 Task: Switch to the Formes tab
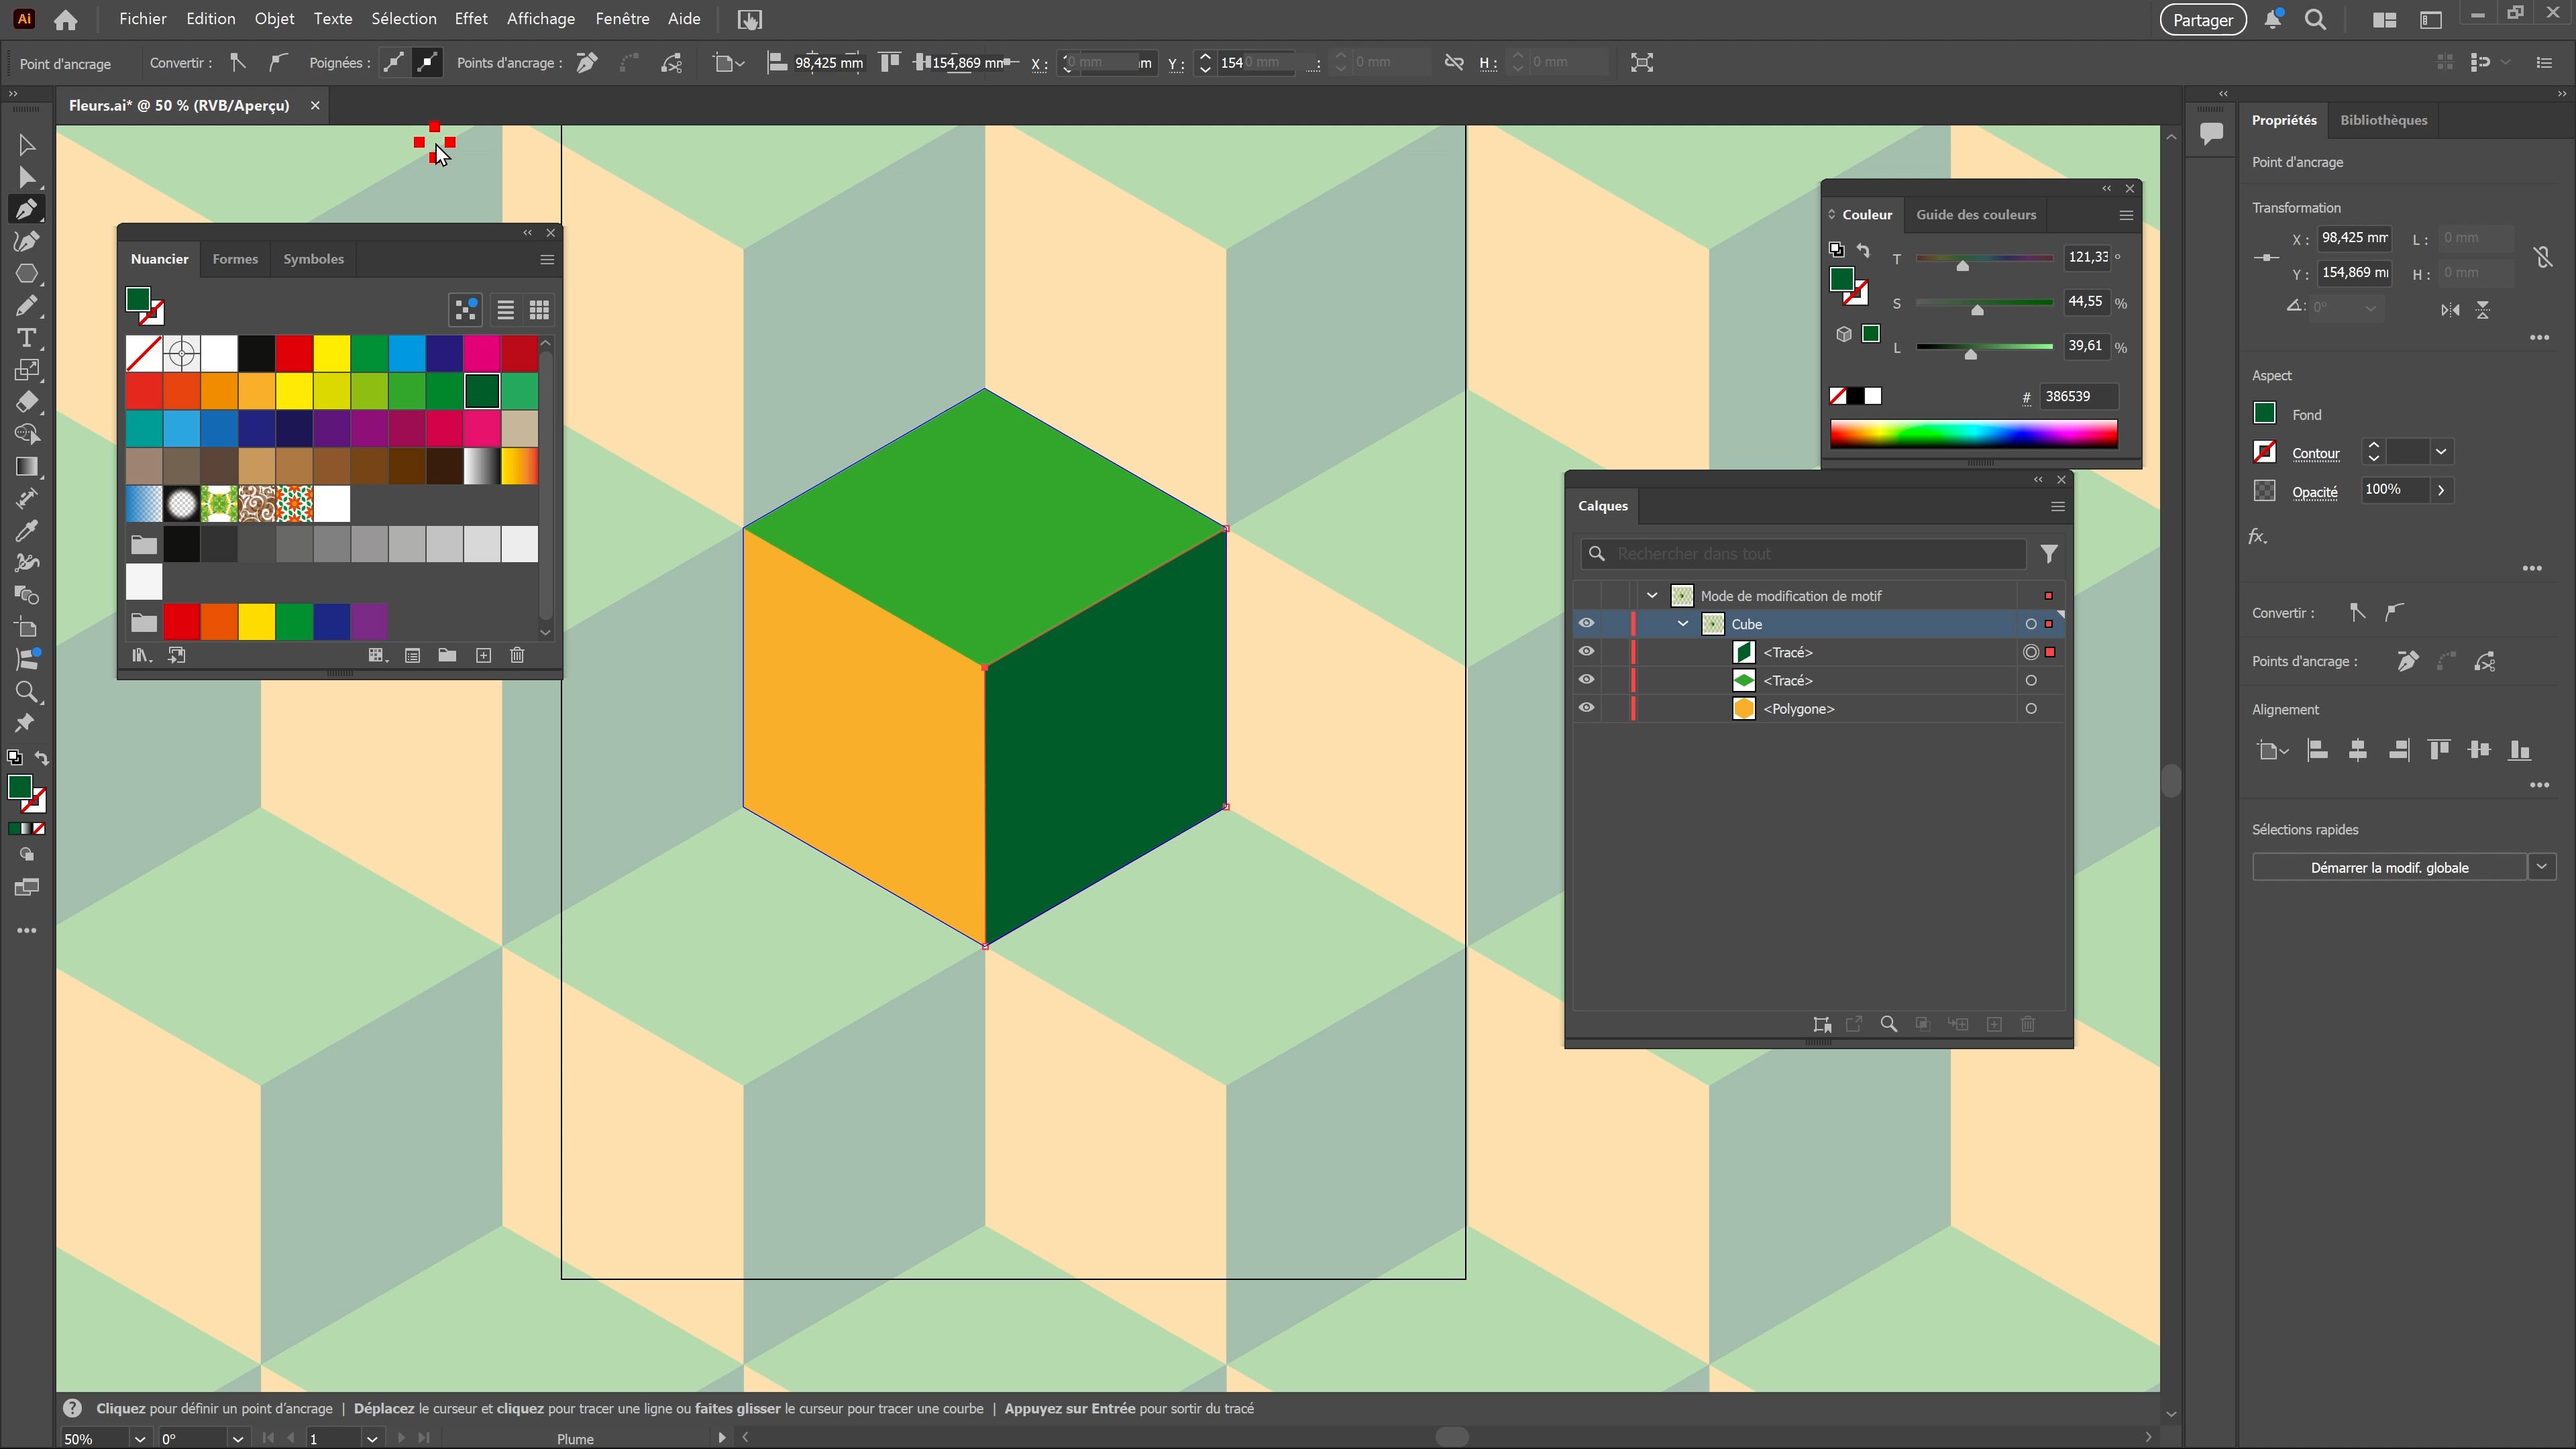coord(235,259)
